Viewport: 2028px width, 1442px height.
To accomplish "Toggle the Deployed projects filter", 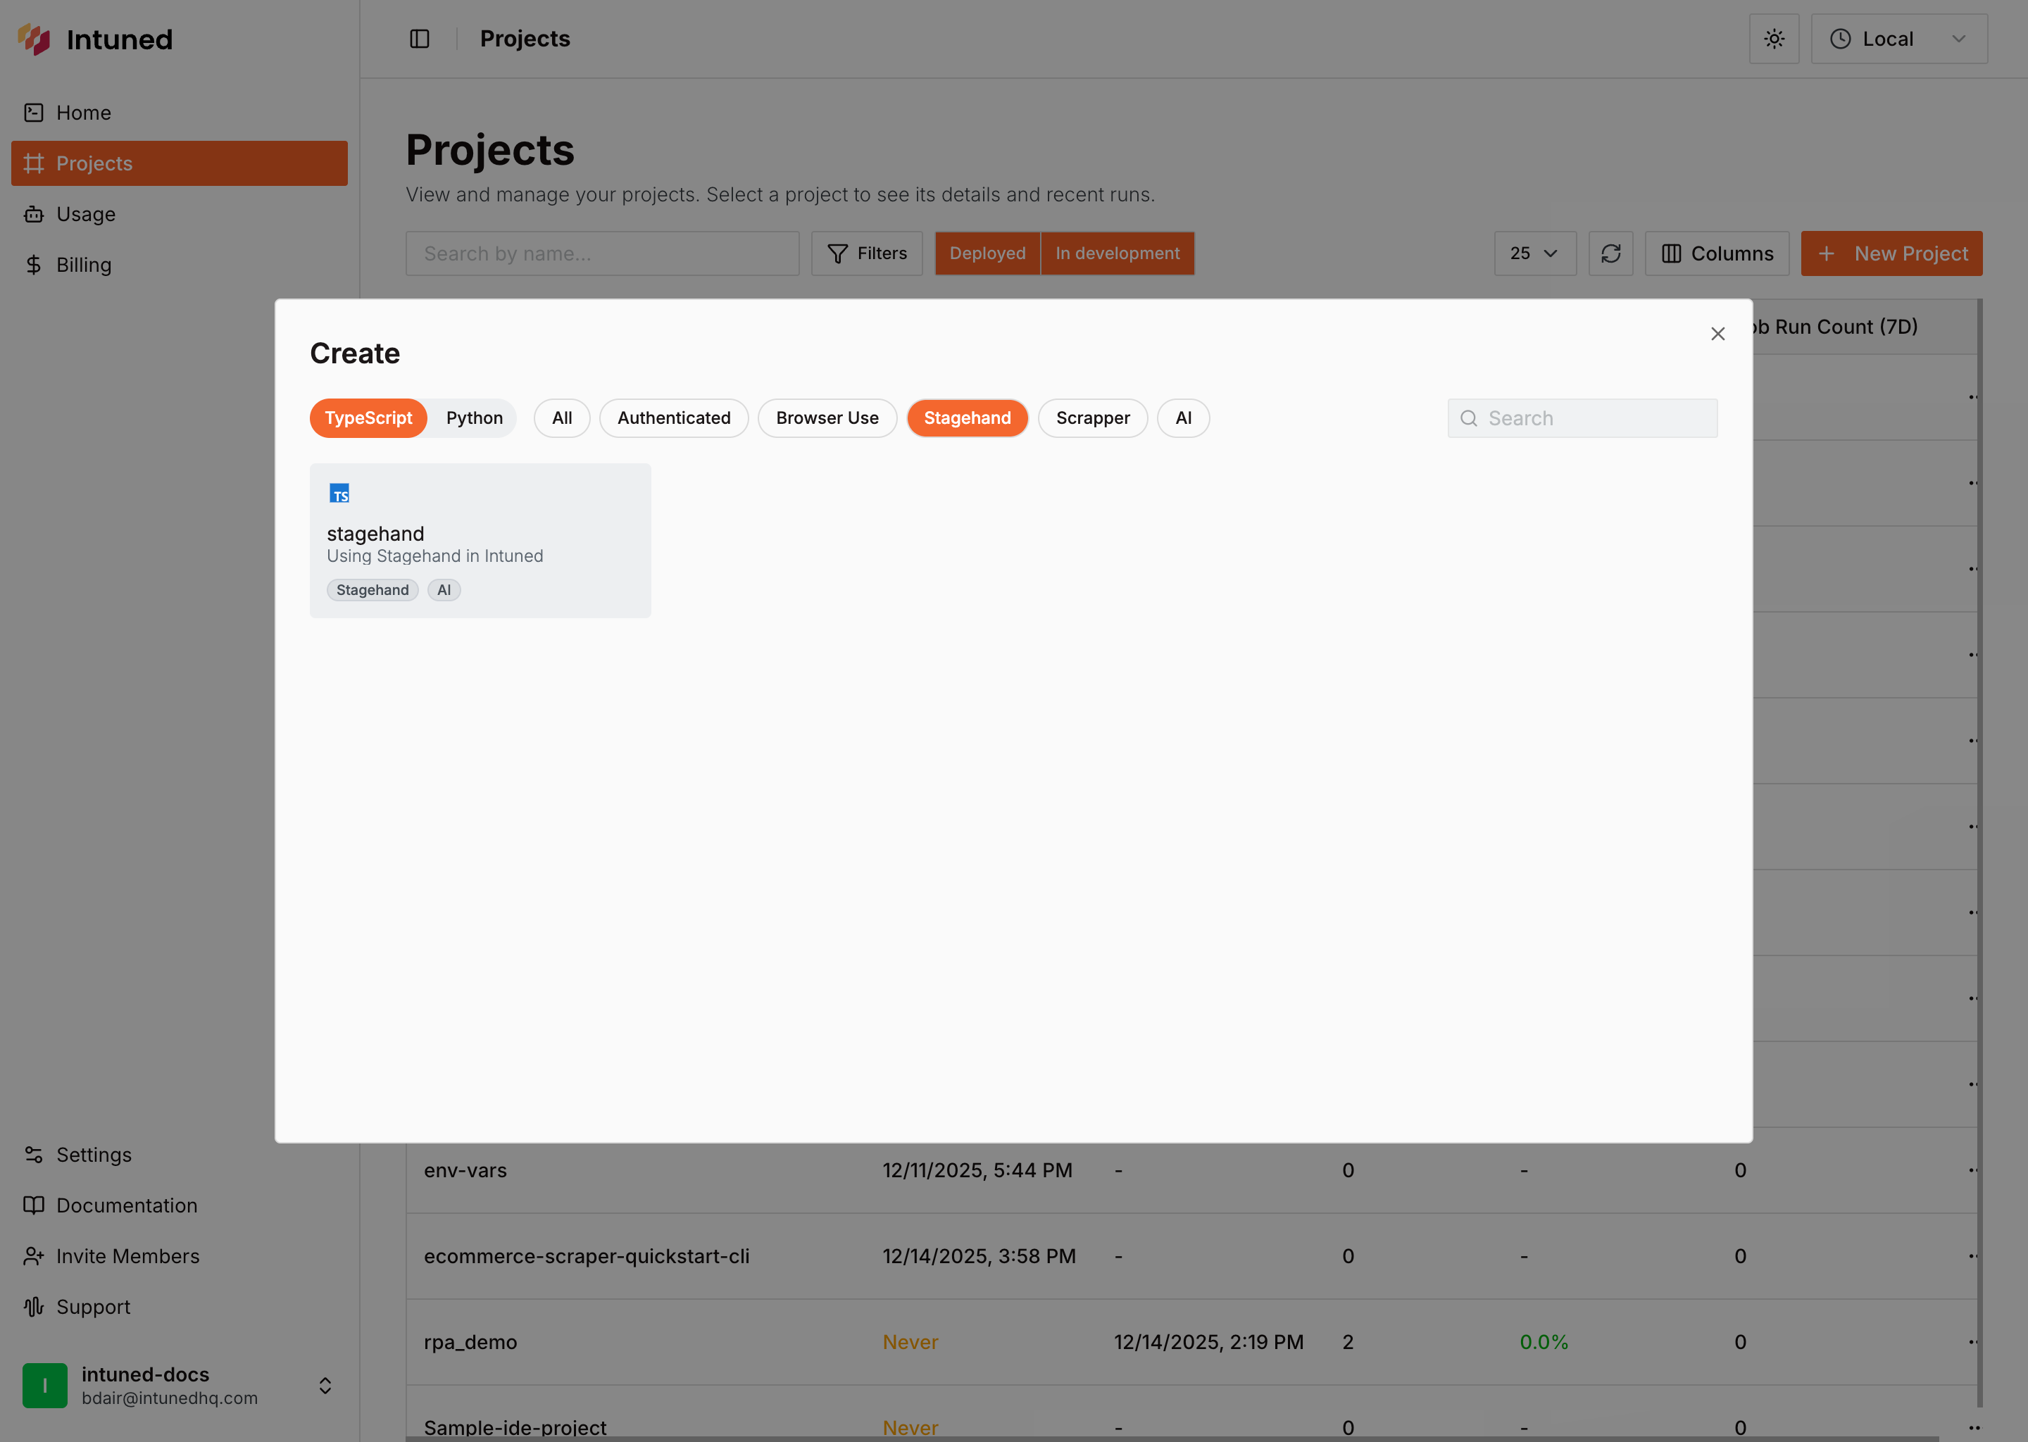I will click(987, 253).
